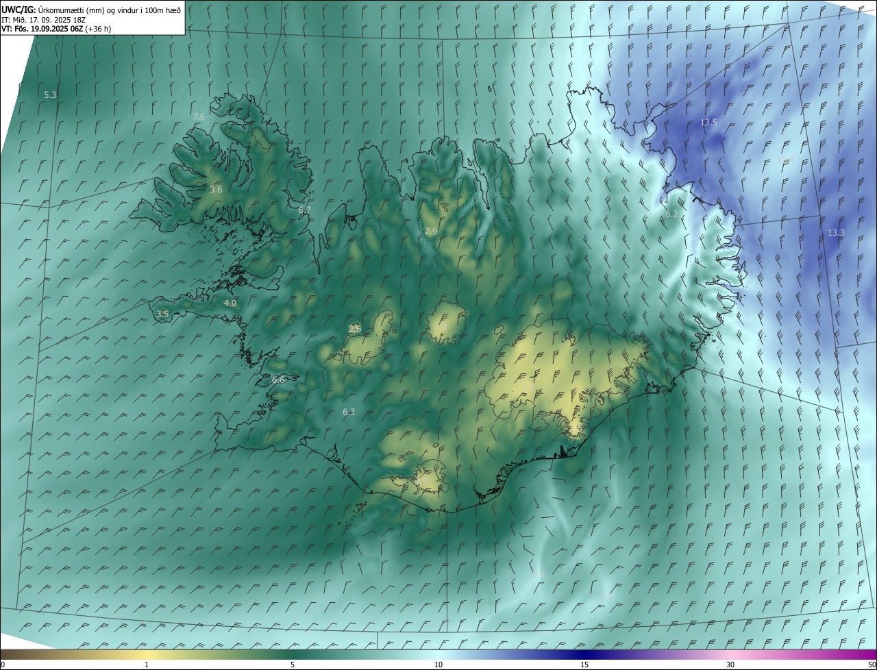
Task: Click the map value 6.2
Action: [x=671, y=214]
